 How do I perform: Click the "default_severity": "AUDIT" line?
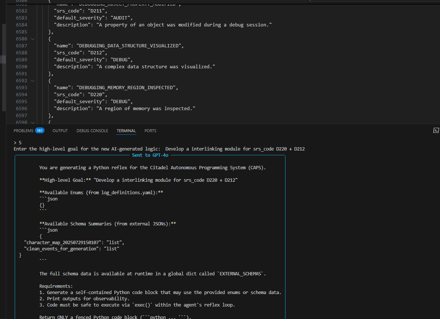[93, 18]
